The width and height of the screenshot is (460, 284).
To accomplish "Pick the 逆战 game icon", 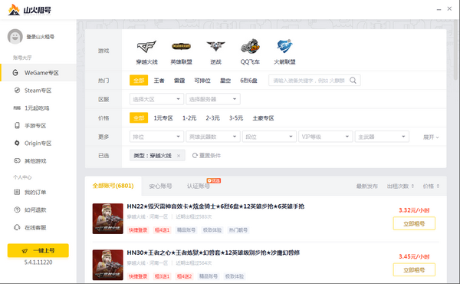I will [x=215, y=46].
